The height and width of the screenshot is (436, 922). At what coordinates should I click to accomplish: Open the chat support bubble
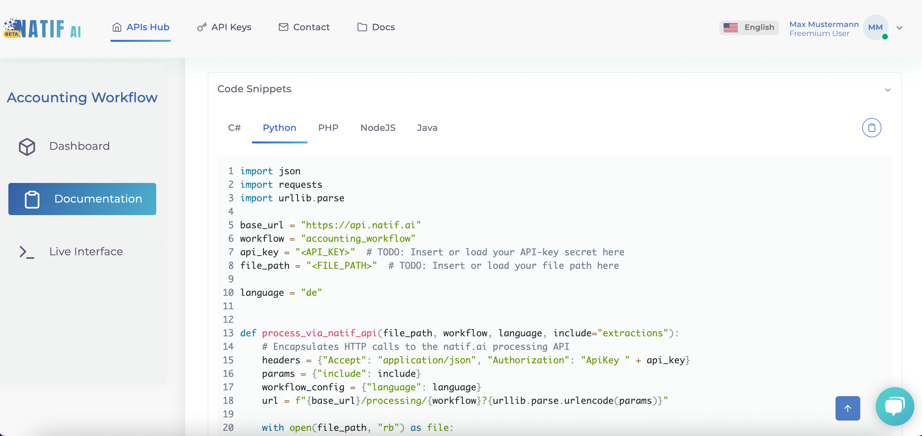[x=894, y=406]
